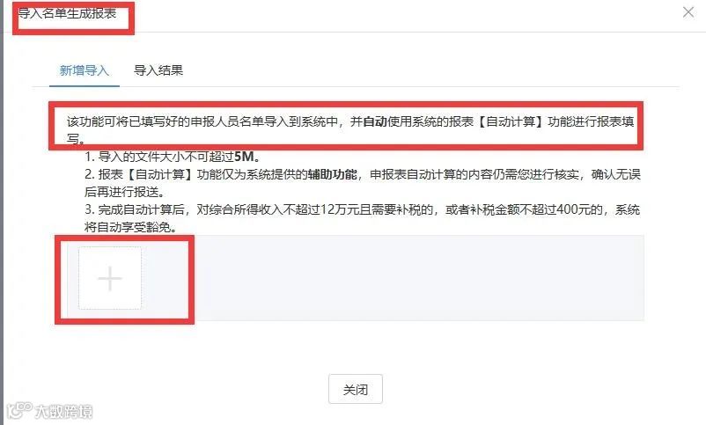
Task: Click the bold 5M file size limit
Action: pyautogui.click(x=244, y=157)
